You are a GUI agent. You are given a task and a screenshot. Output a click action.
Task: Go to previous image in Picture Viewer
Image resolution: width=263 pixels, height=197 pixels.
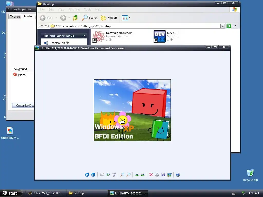tap(87, 175)
